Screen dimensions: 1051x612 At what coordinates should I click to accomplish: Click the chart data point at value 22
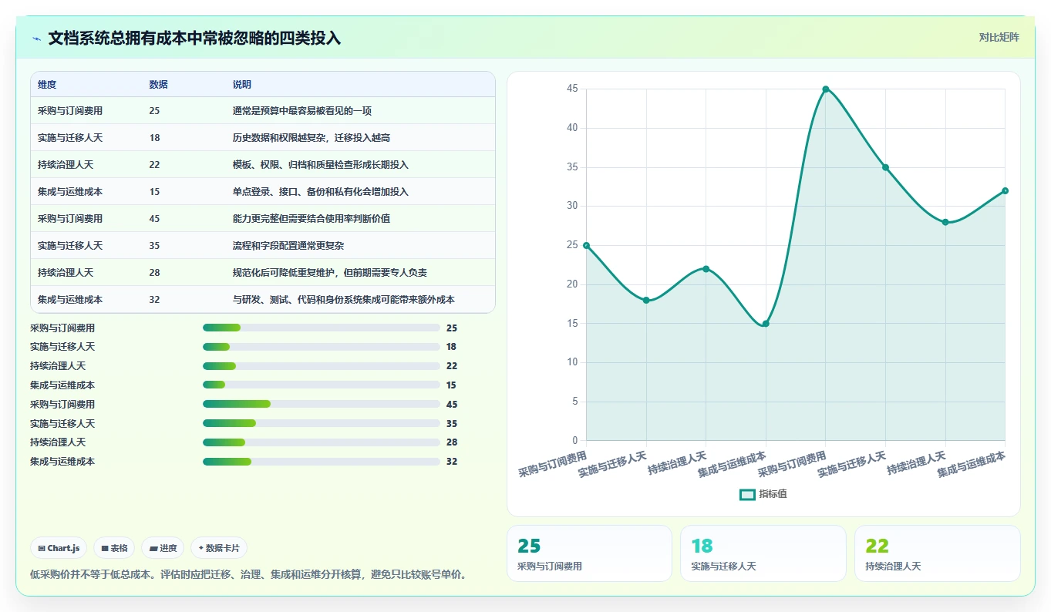pos(706,269)
